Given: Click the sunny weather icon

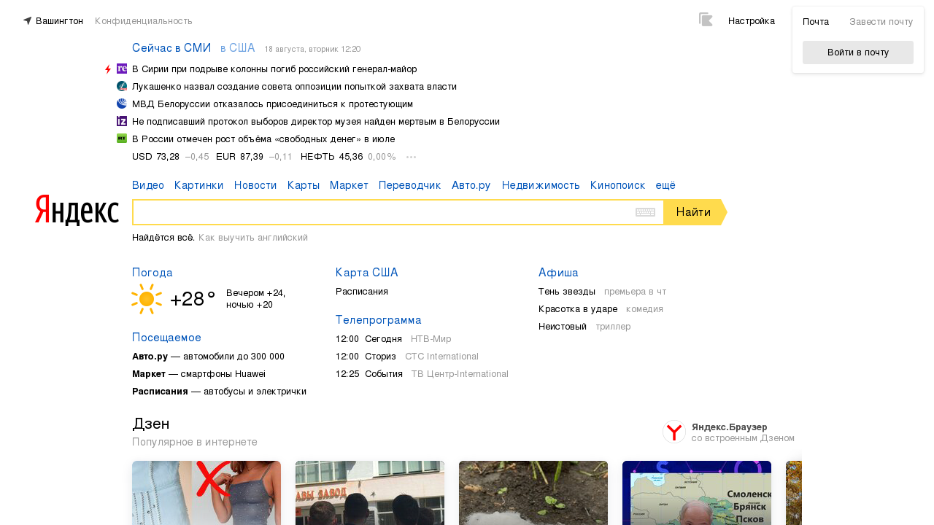Looking at the screenshot, I should click(x=147, y=299).
